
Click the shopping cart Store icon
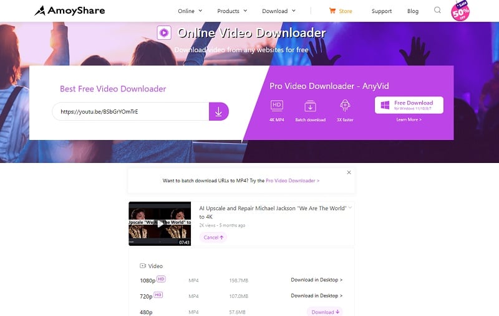pos(332,11)
